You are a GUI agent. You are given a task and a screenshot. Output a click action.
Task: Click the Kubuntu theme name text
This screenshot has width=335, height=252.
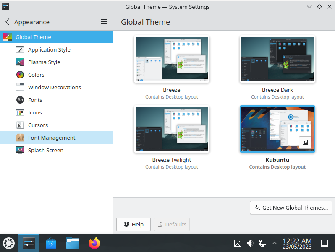pos(277,160)
